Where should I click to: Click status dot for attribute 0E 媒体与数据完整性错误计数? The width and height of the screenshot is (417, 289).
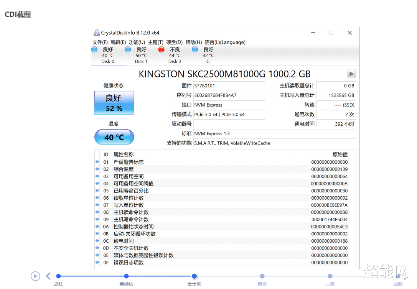(x=97, y=255)
